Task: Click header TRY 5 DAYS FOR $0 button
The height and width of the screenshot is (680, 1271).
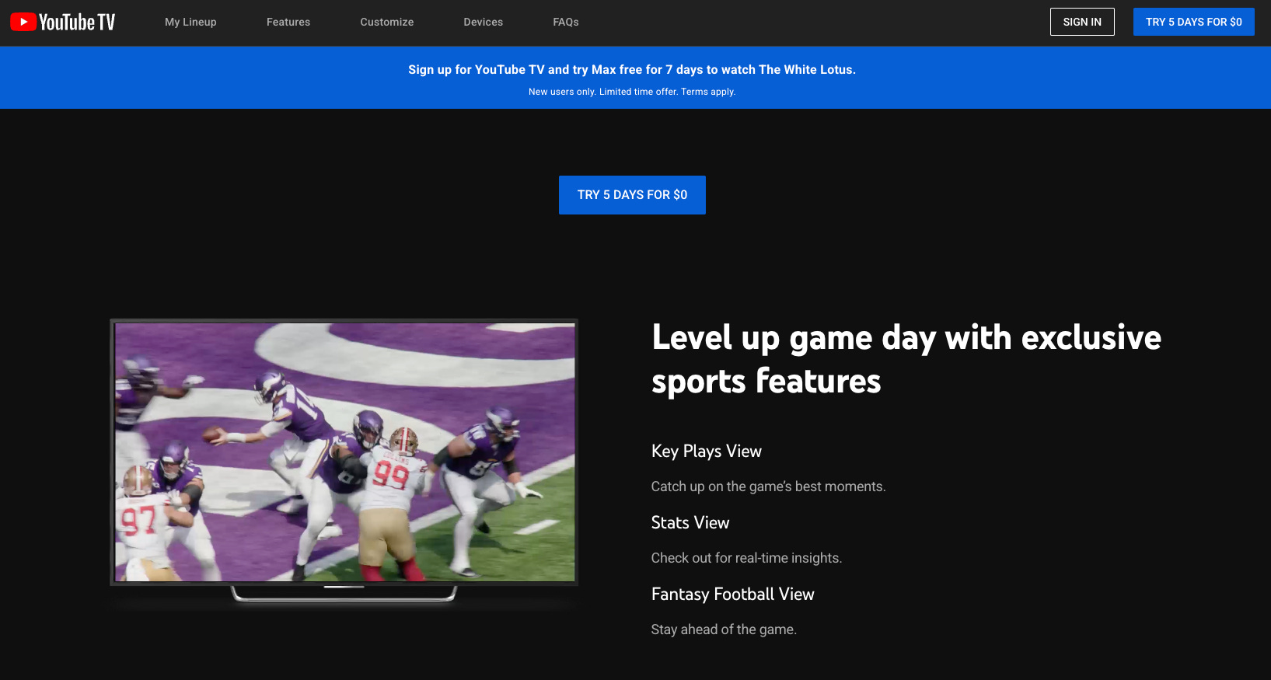Action: pos(1194,22)
